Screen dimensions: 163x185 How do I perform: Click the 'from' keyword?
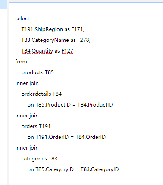tap(21, 62)
